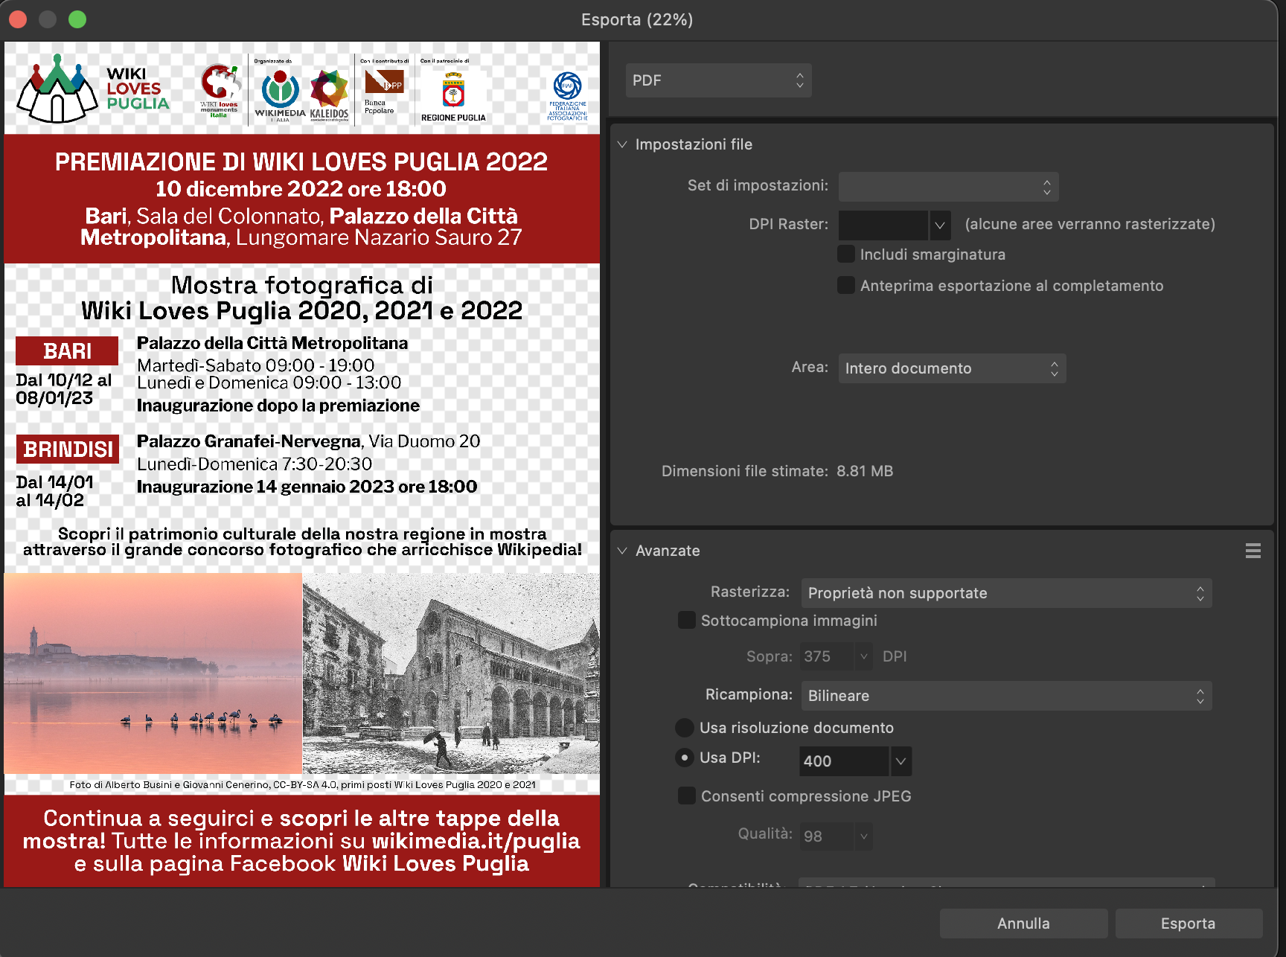The image size is (1286, 957).
Task: Click the Annulla button
Action: (1023, 924)
